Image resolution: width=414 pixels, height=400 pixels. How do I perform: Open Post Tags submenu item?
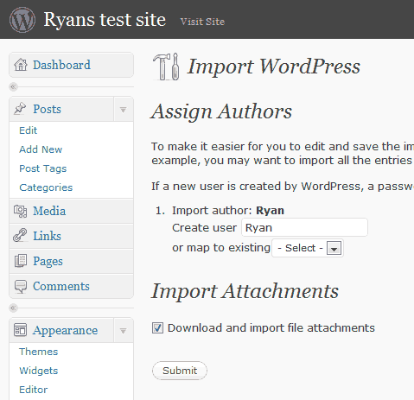coord(43,168)
